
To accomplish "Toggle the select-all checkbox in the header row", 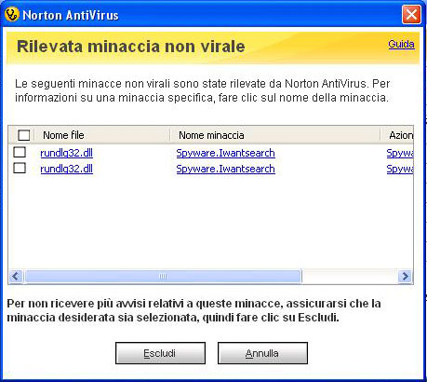I will tap(24, 135).
